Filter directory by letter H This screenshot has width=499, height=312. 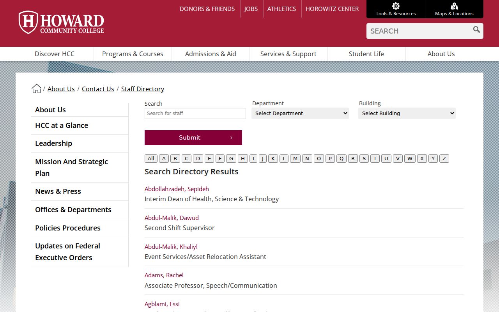click(x=243, y=158)
